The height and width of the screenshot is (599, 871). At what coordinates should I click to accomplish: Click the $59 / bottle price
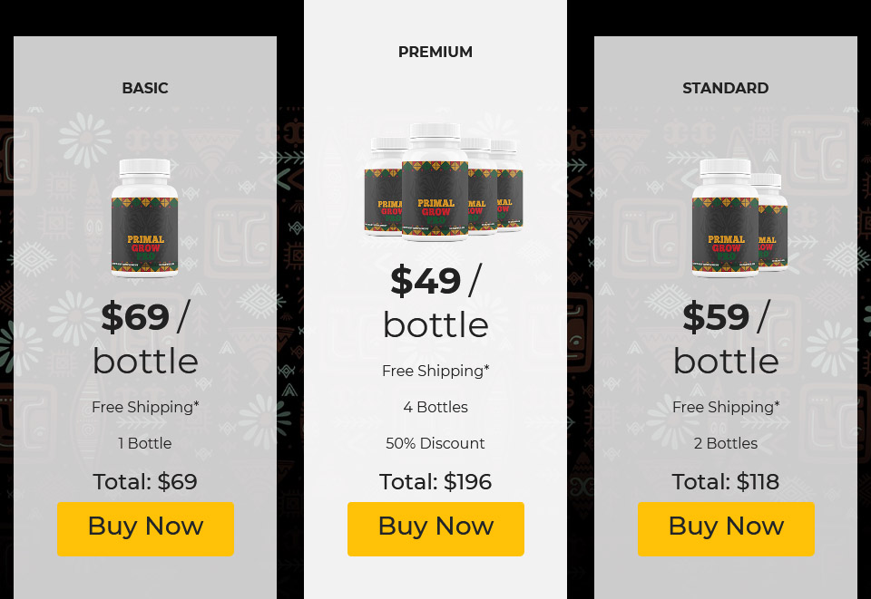point(726,338)
